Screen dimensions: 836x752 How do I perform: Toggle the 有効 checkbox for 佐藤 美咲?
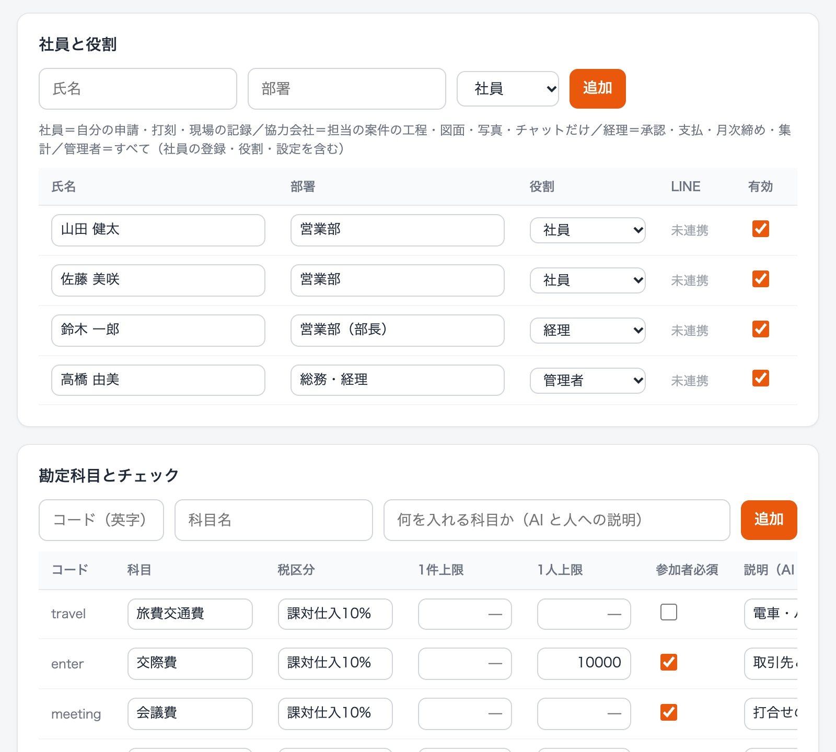tap(761, 279)
